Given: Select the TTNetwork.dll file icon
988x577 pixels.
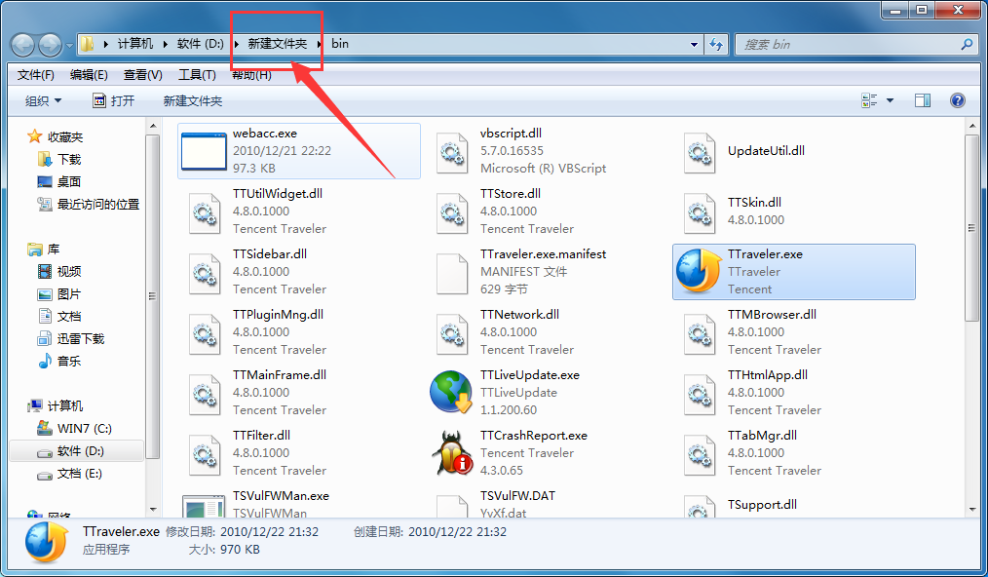Looking at the screenshot, I should pos(452,333).
